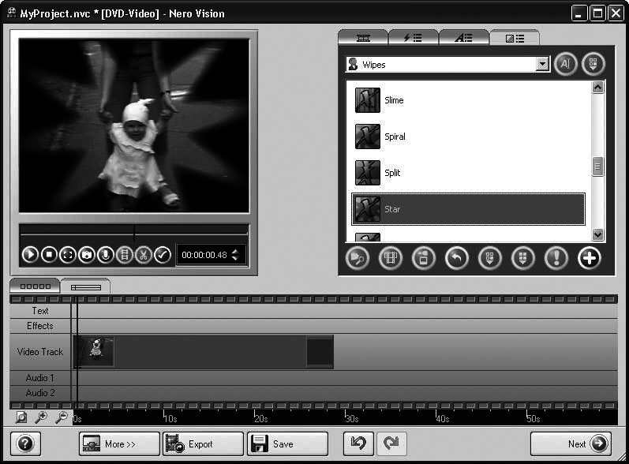Switch to the storyboard view tab
629x464 pixels.
pos(35,286)
